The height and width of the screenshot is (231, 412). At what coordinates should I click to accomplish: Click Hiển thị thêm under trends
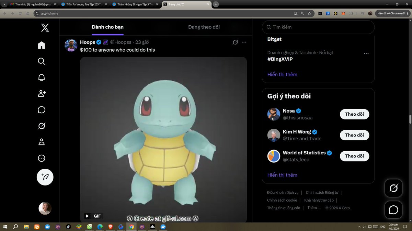click(282, 74)
